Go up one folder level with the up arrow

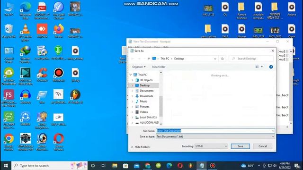(149, 59)
